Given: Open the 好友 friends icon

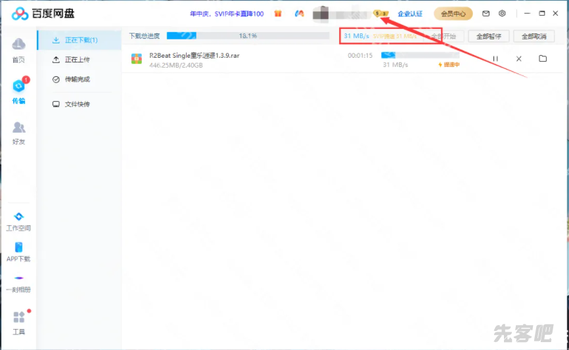Looking at the screenshot, I should [18, 127].
